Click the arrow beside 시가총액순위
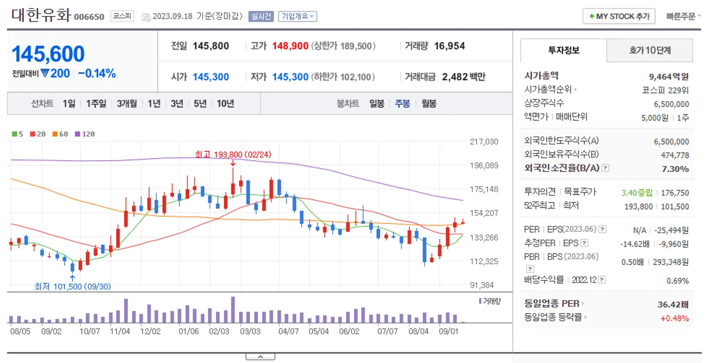Screen dimensions: 710x363 pos(575,90)
